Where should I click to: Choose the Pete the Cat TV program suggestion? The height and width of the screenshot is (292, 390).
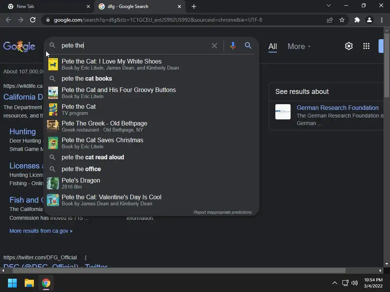coord(151,109)
